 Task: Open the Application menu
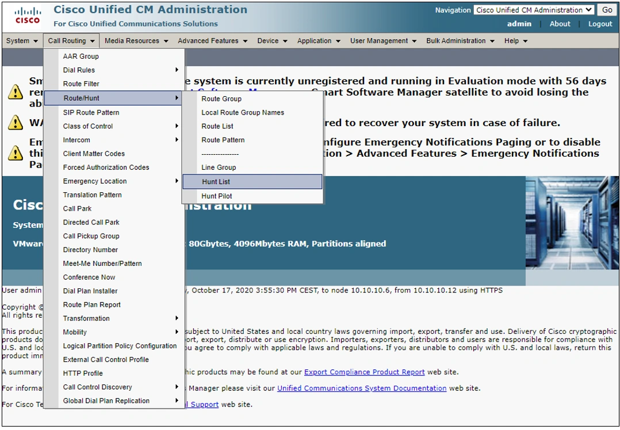319,41
